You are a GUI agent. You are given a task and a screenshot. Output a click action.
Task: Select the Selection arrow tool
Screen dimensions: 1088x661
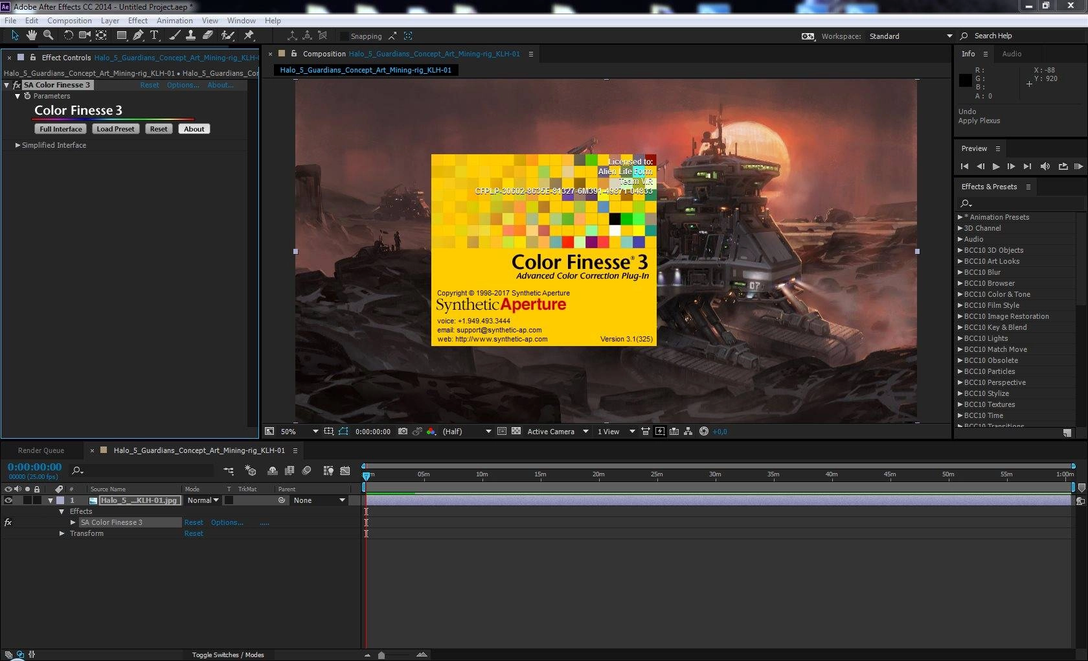pyautogui.click(x=15, y=36)
